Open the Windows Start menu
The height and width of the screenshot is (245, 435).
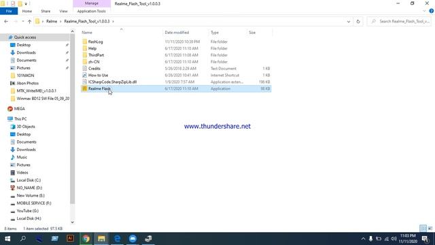click(x=7, y=239)
